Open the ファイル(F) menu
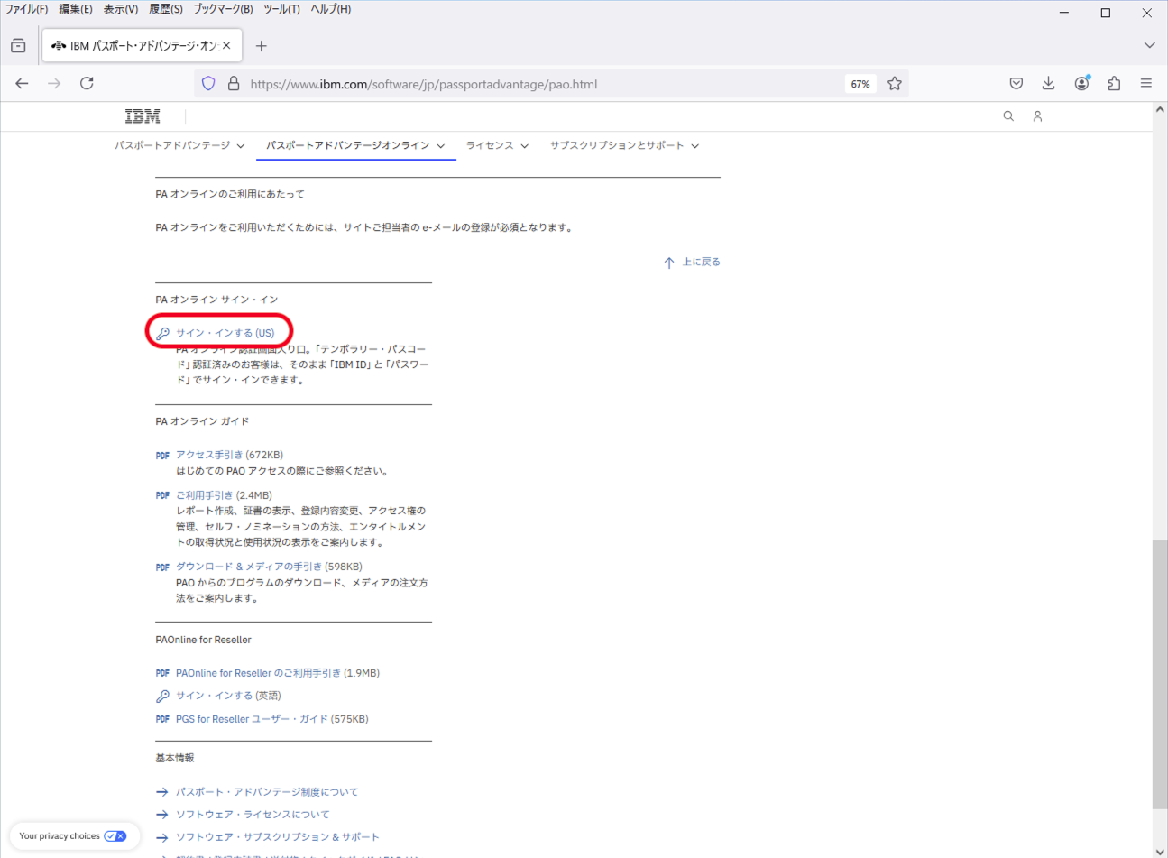The width and height of the screenshot is (1168, 858). click(26, 9)
